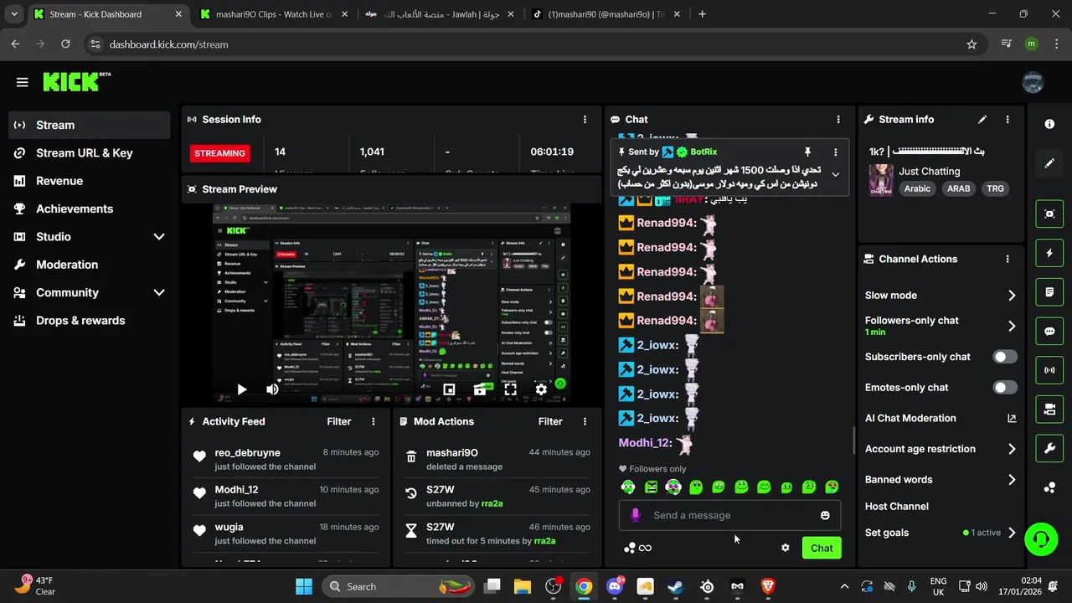Image resolution: width=1072 pixels, height=603 pixels.
Task: Click the document icon in right sidebar
Action: coord(1049,292)
